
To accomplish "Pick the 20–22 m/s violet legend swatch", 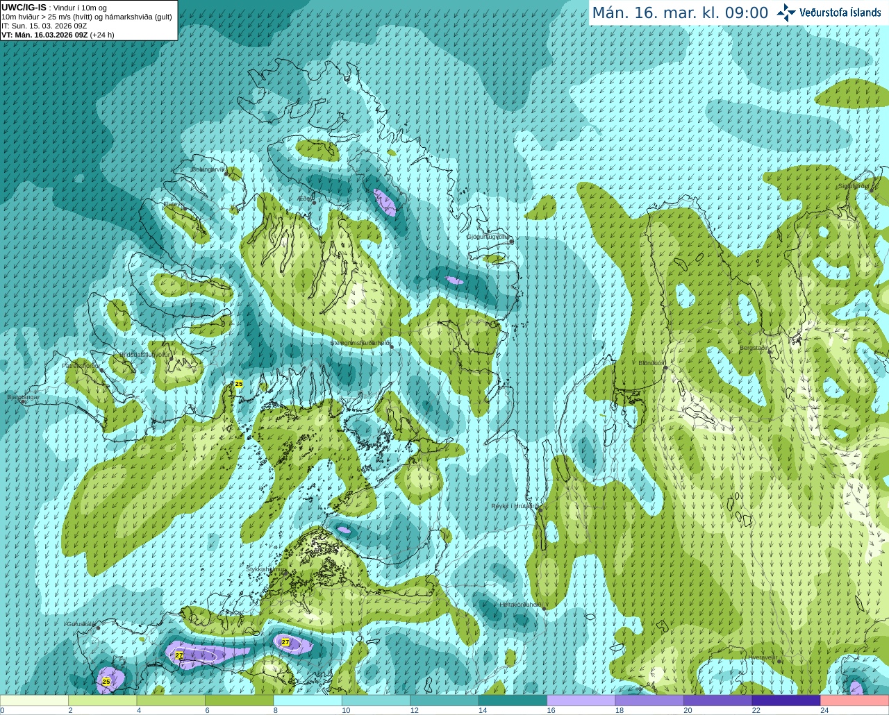I will tap(718, 700).
